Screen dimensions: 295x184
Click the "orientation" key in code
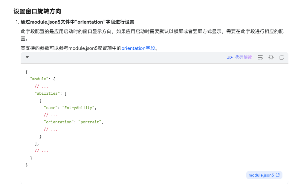58,122
